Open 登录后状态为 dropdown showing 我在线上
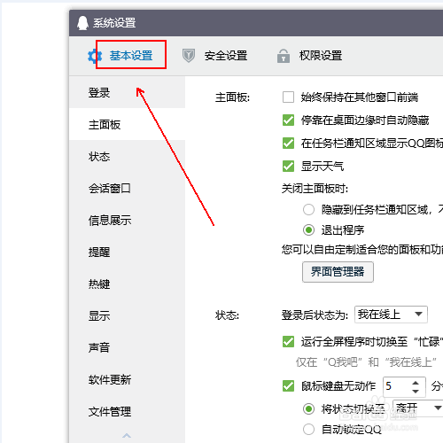443x443 pixels. coord(391,315)
